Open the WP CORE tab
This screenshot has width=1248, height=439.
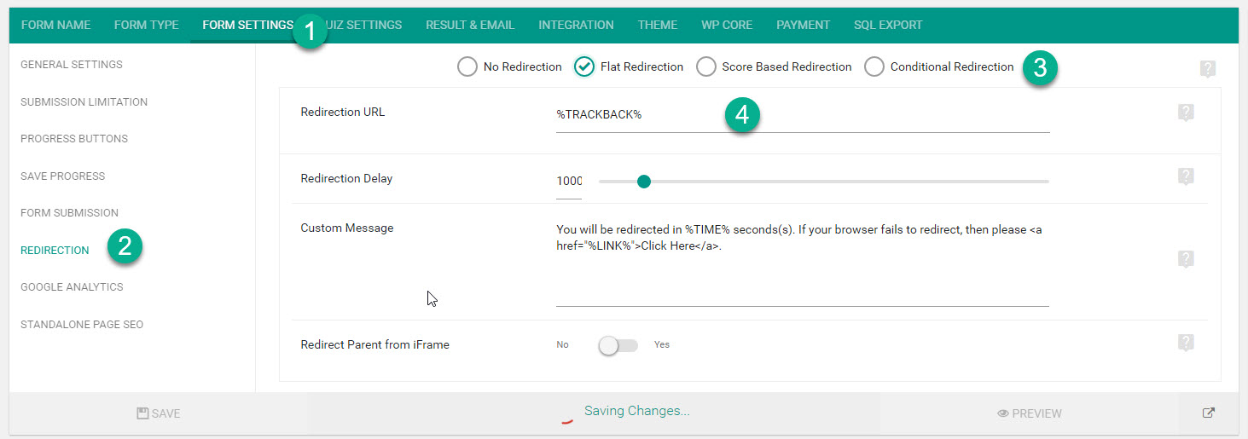[727, 25]
